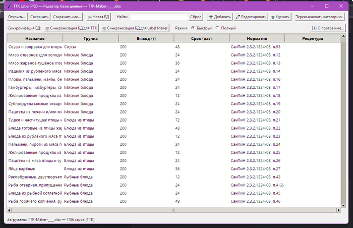The height and width of the screenshot is (228, 353).
Task: Sort by the Название column header
Action: click(x=35, y=38)
